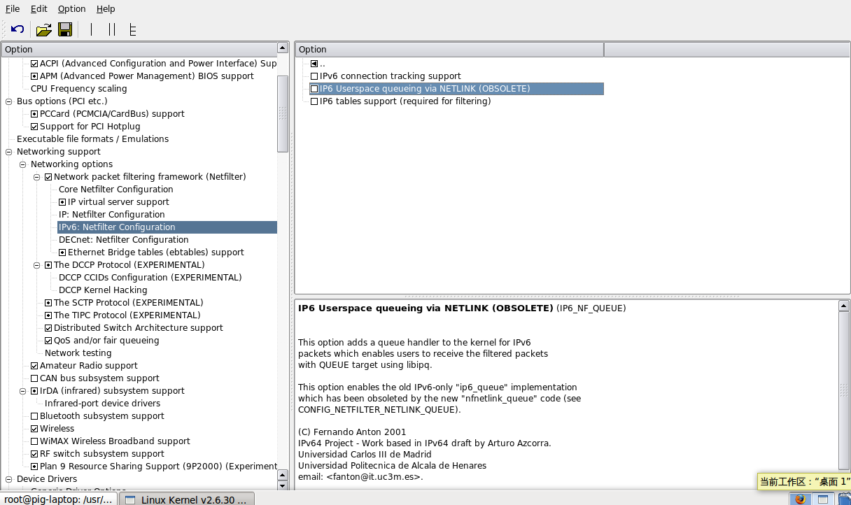Collapse Network packet filtering framework node
Viewport: 851px width, 505px height.
click(x=37, y=177)
